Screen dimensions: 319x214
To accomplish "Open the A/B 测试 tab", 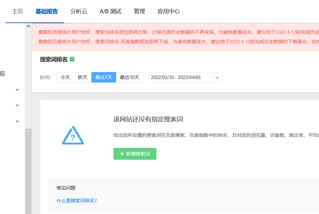I will pos(110,11).
